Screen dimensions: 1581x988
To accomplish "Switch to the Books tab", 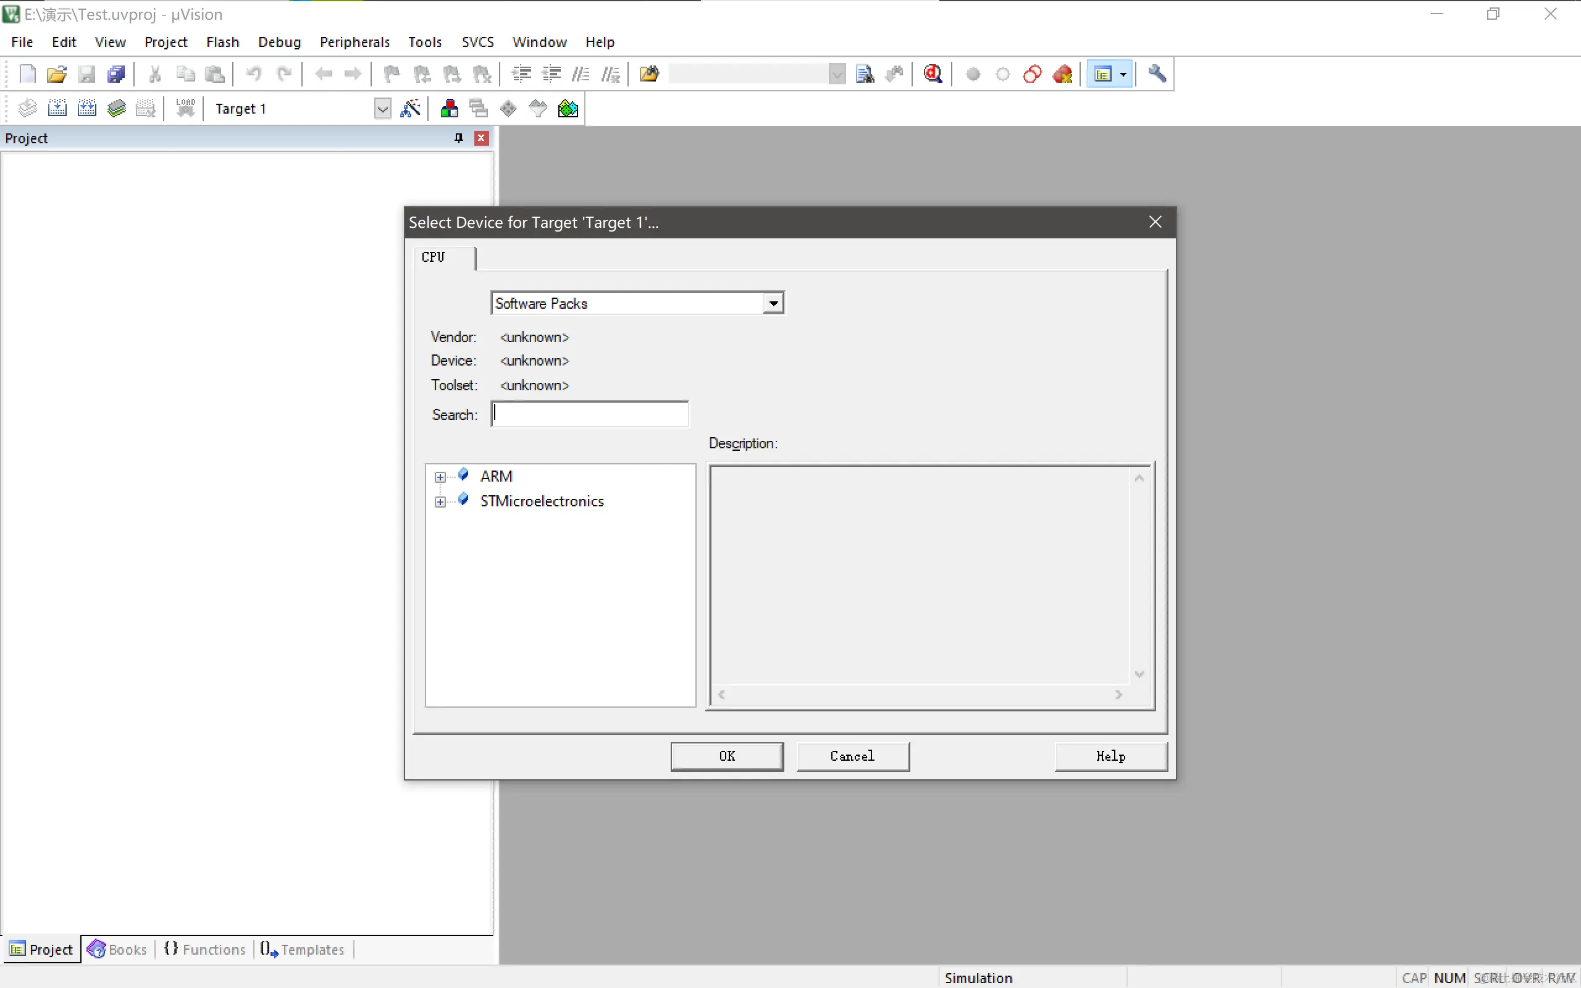I will pos(118,950).
